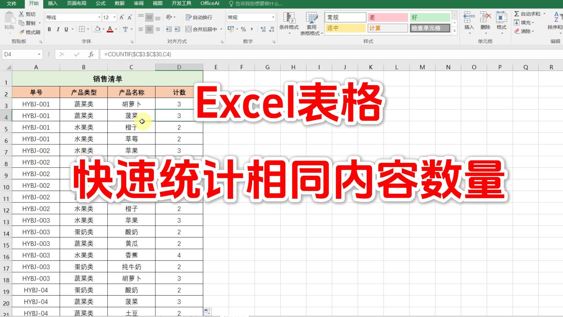Click the formula bar with COUNTIF formula
563x317 pixels.
[331, 54]
